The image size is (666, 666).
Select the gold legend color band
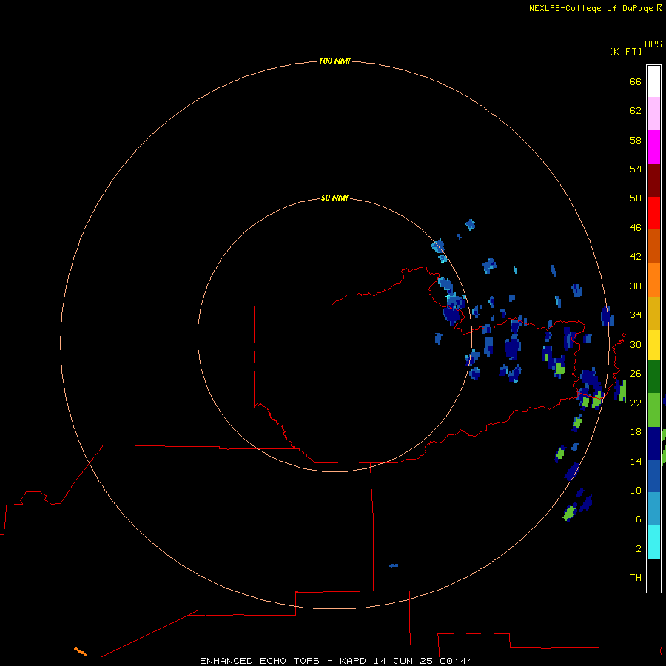pyautogui.click(x=653, y=313)
